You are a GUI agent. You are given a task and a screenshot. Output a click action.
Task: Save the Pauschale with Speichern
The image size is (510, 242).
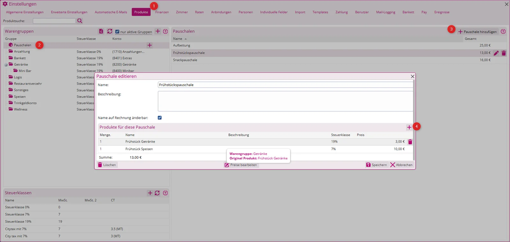376,165
